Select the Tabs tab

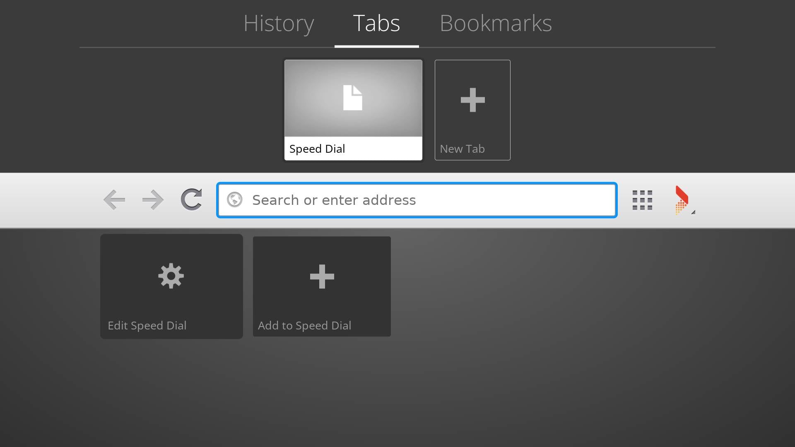point(376,24)
